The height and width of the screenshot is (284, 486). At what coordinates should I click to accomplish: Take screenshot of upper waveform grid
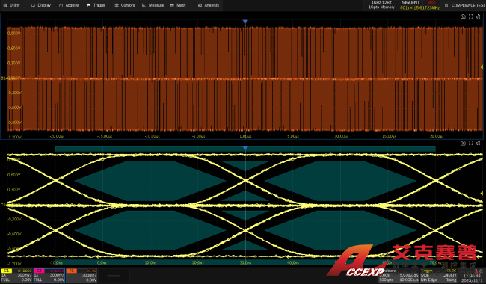(x=463, y=16)
